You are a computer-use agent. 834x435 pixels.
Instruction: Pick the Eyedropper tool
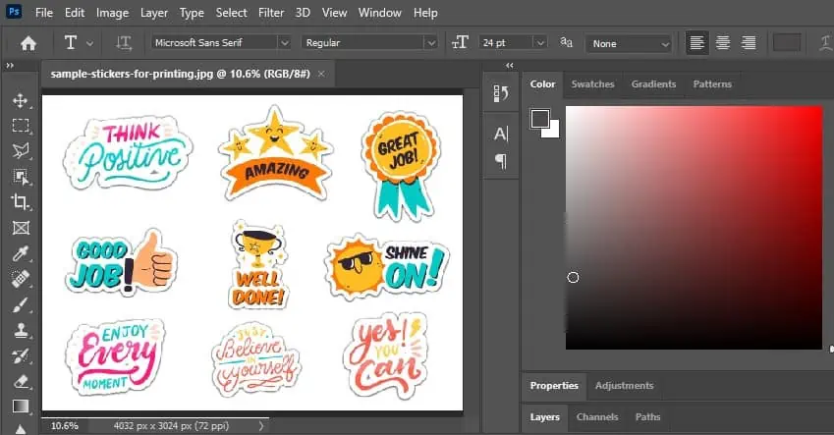[x=20, y=253]
